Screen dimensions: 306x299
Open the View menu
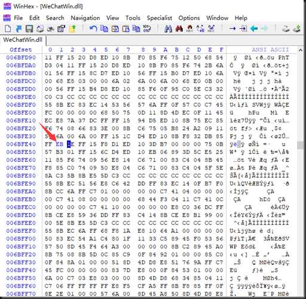pyautogui.click(x=112, y=18)
